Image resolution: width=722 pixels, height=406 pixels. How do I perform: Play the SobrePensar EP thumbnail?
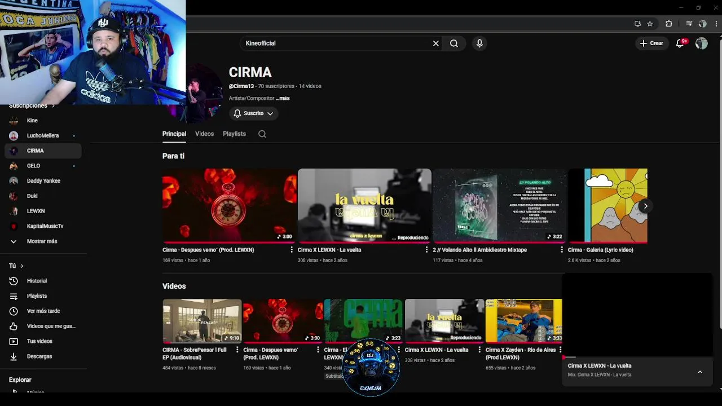202,321
